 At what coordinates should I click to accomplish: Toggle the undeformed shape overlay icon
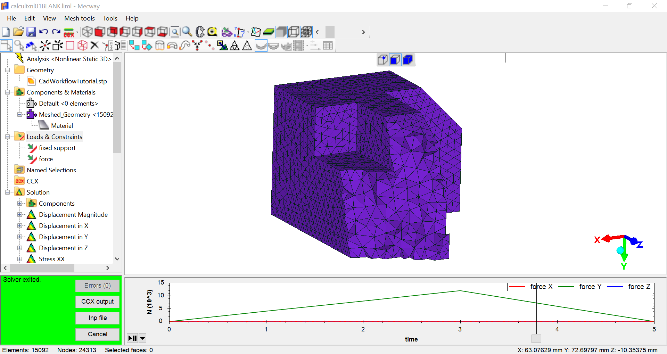(x=274, y=46)
